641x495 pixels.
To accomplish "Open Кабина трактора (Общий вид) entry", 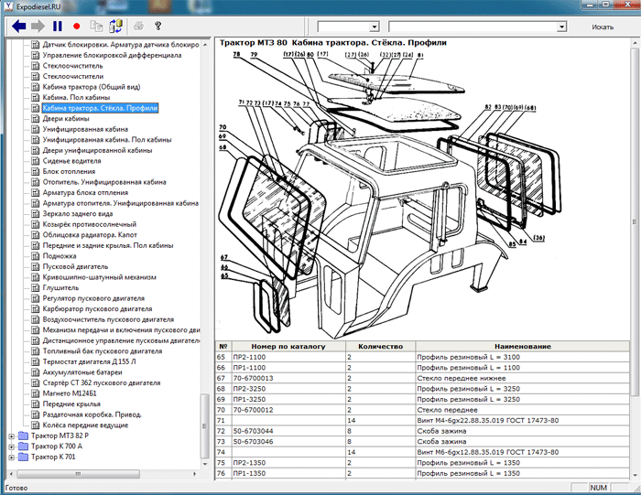I will click(x=92, y=87).
